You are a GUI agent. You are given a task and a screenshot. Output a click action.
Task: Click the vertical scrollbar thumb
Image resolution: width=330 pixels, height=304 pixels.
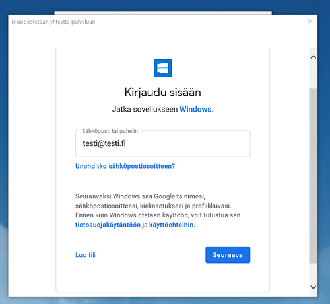point(313,175)
